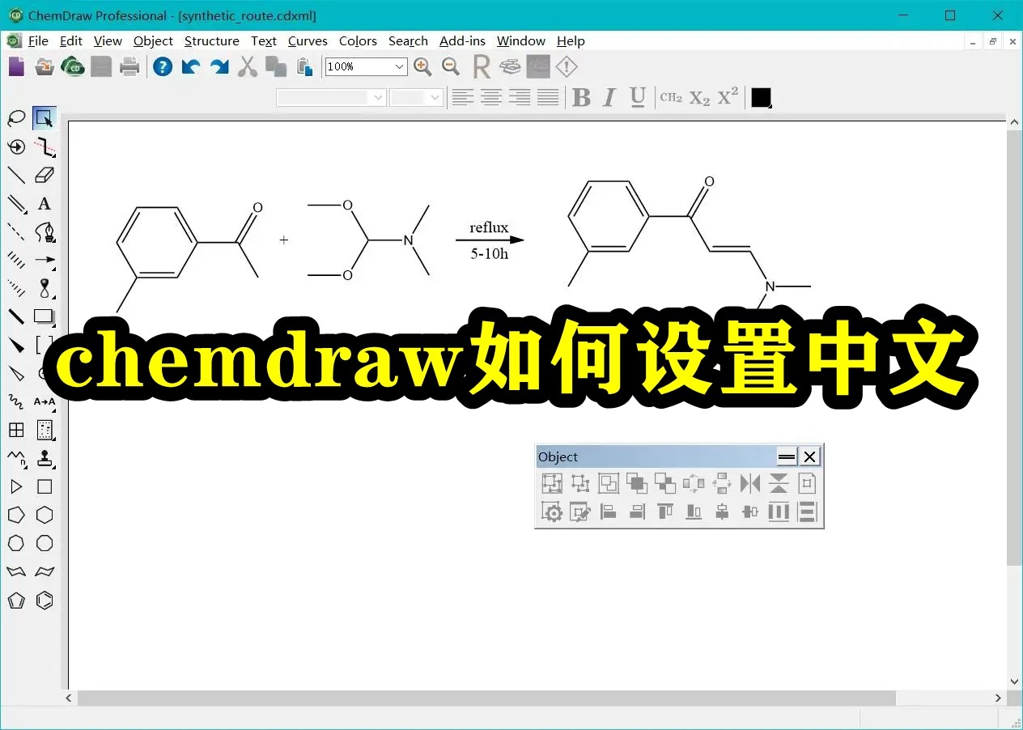Select the Marquee selection tool

point(45,119)
